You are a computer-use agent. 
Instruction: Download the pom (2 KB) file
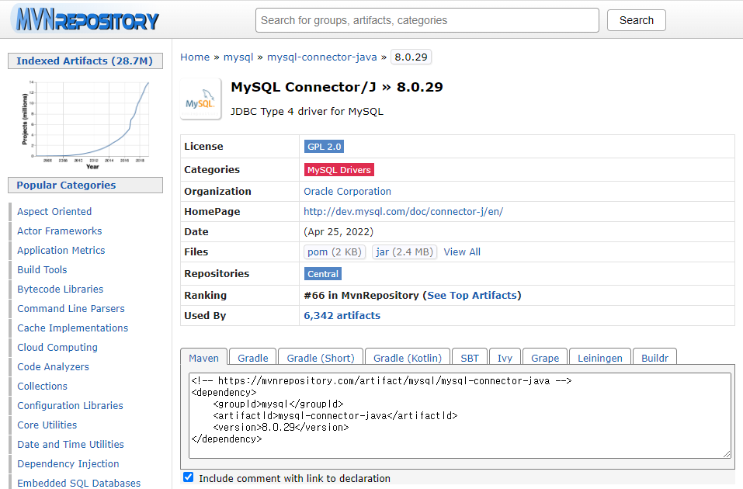click(x=334, y=252)
